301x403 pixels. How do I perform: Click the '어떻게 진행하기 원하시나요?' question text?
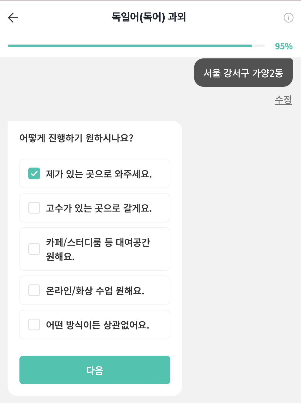click(x=76, y=138)
